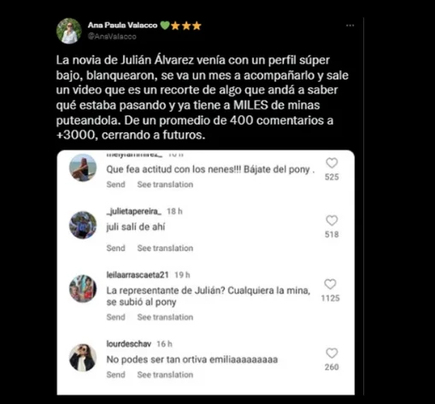The height and width of the screenshot is (404, 435).
Task: Like lourdeschav's comment with 260 likes
Action: pos(332,353)
